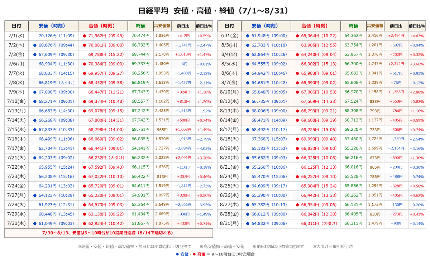Select the change value +1,010円

[183, 54]
